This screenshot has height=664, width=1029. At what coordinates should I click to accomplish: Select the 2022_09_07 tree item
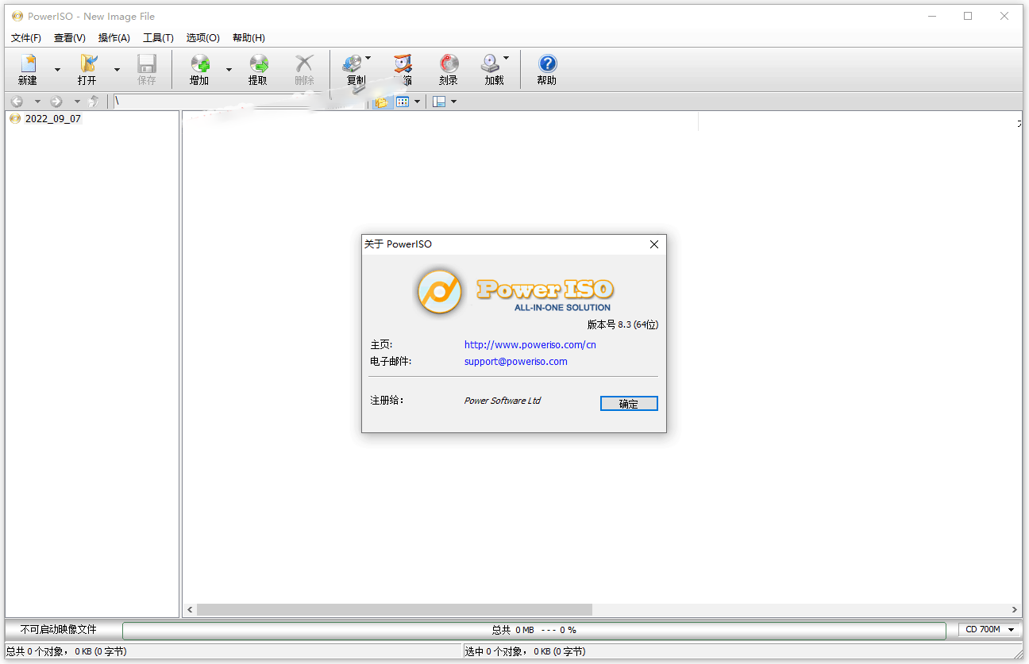52,119
